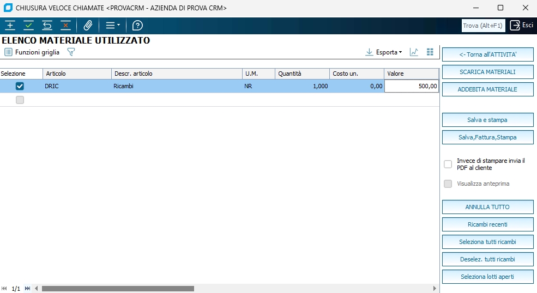Tick the empty second row selection checkbox
This screenshot has width=537, height=293.
tap(20, 100)
